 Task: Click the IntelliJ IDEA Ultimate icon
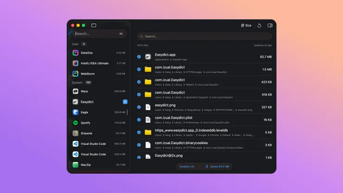76,63
